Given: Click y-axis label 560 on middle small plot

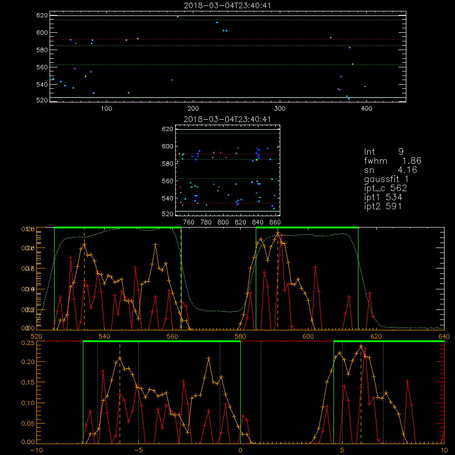Looking at the screenshot, I should [x=168, y=181].
